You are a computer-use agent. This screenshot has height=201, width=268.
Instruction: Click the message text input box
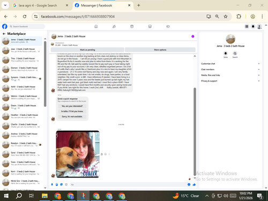[x=128, y=184]
